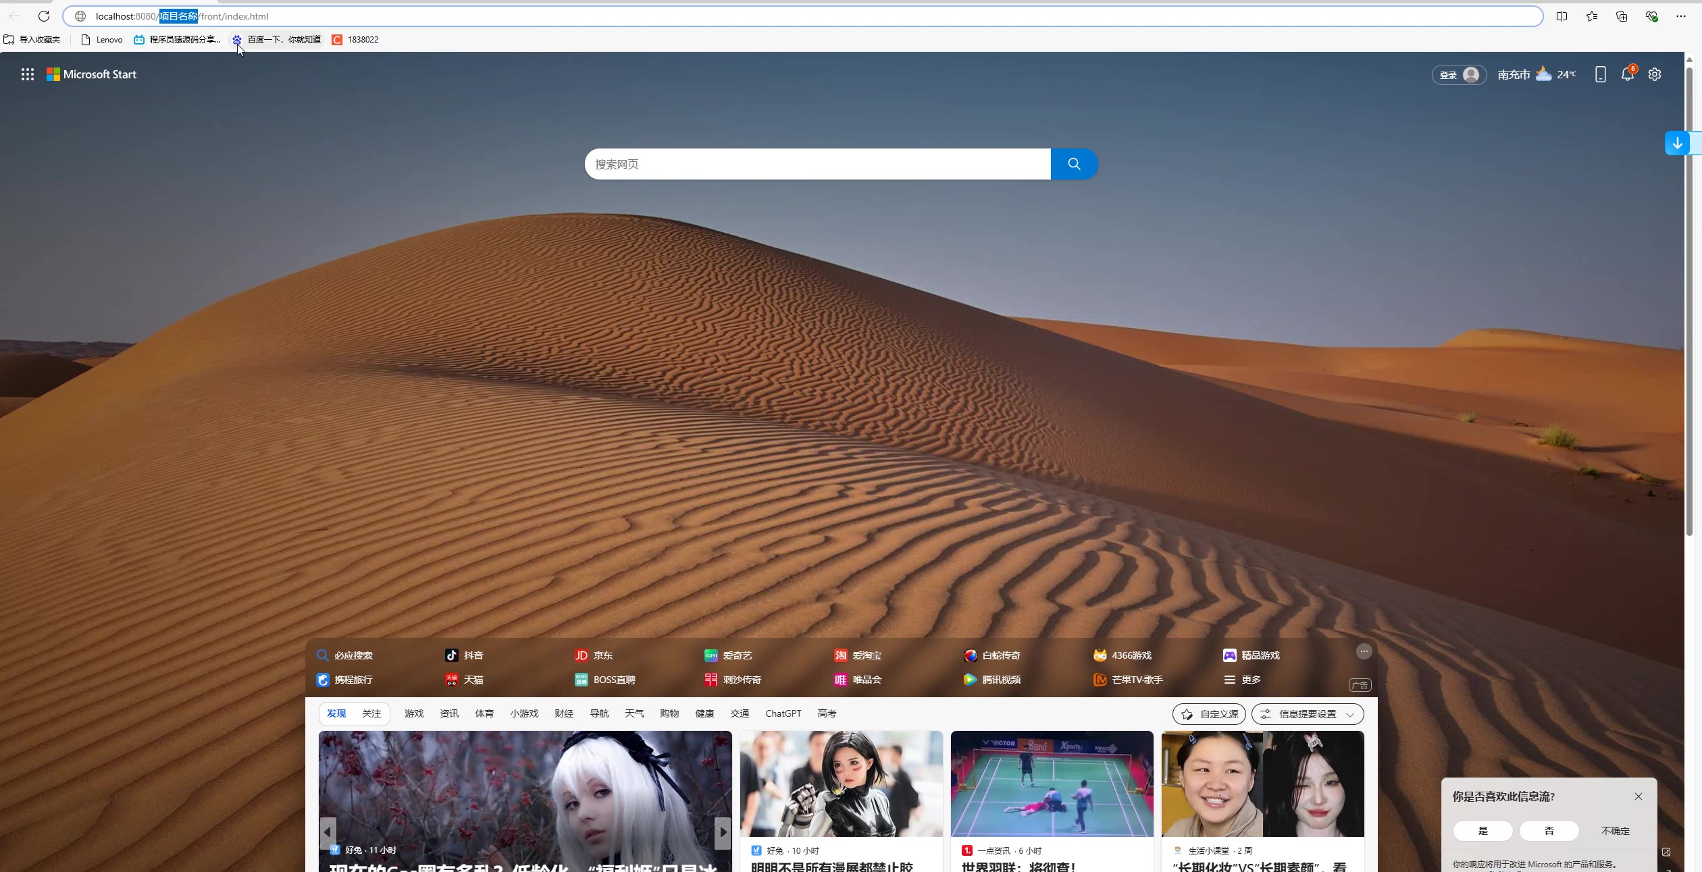
Task: Switch to the 游戏 tab
Action: [414, 713]
